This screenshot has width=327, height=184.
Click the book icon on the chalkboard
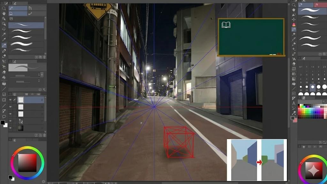point(226,25)
